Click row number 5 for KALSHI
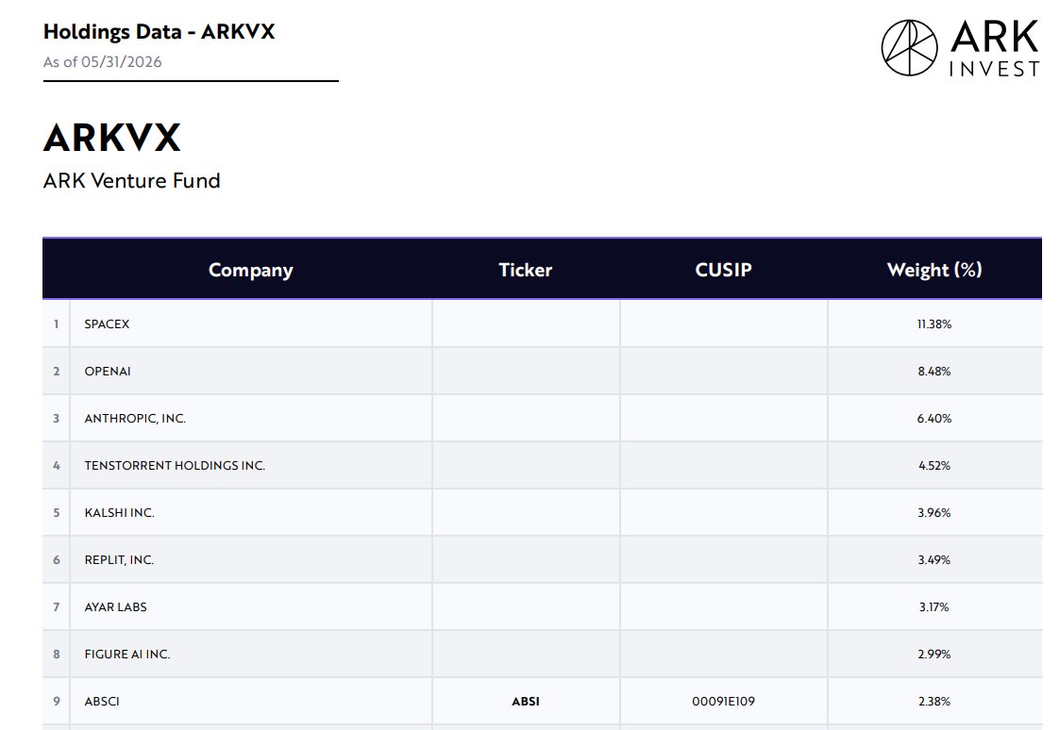The width and height of the screenshot is (1060, 730). point(56,513)
